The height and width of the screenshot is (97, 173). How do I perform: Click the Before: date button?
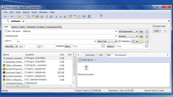(111, 46)
